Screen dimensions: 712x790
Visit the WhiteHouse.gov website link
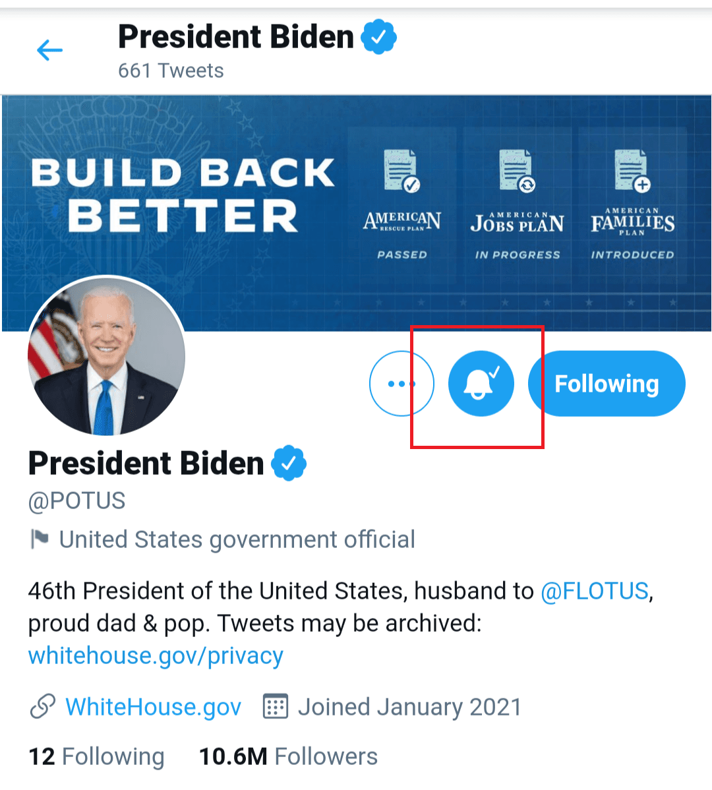[x=153, y=707]
